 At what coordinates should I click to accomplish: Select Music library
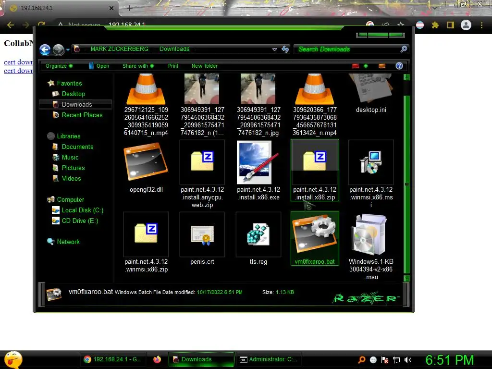pos(70,157)
